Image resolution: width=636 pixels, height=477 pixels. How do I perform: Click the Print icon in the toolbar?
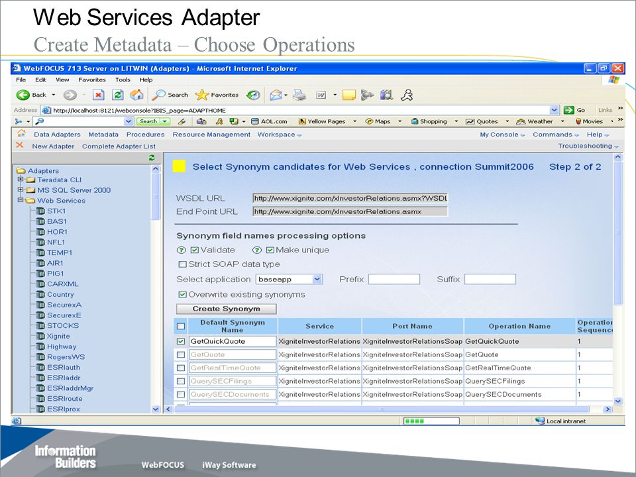pyautogui.click(x=299, y=95)
